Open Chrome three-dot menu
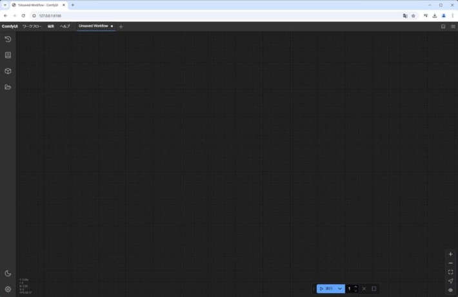The width and height of the screenshot is (458, 297). (452, 15)
